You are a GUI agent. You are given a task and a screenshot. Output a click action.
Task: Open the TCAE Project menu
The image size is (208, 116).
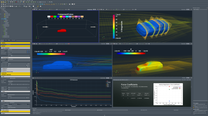(x=28, y=1)
